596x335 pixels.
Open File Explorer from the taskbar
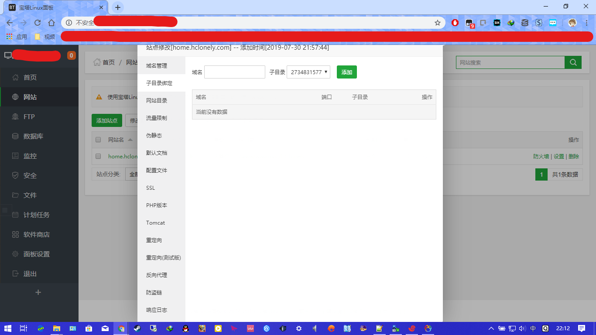point(56,328)
